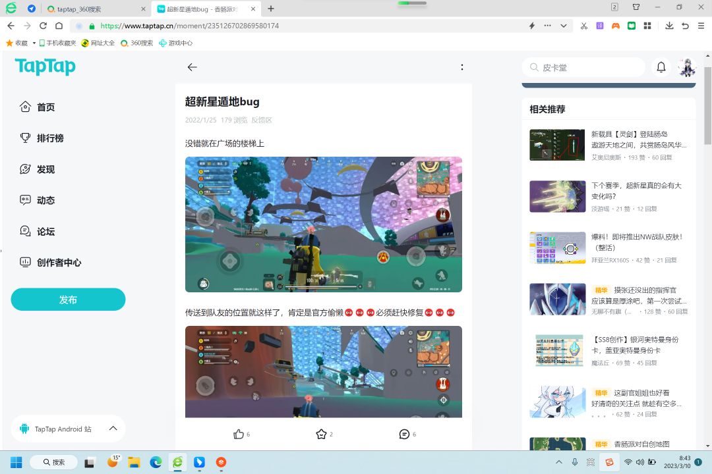Click the browser home icon

[59, 26]
